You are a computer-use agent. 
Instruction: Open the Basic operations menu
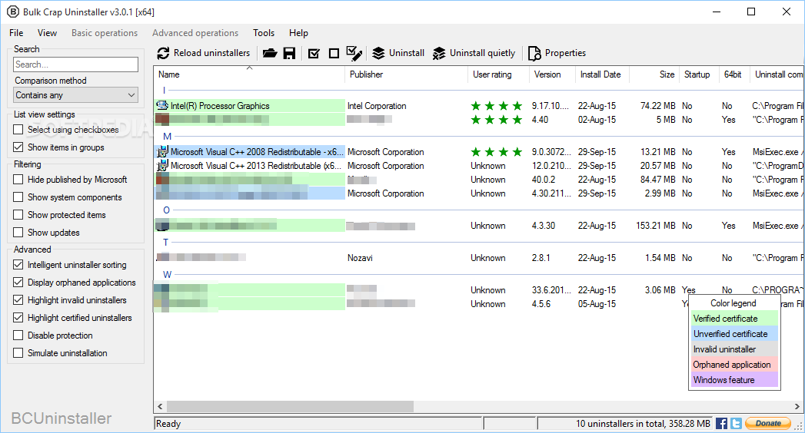105,33
